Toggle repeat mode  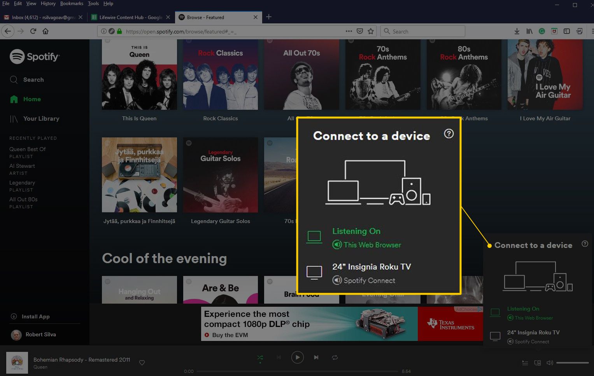tap(335, 357)
